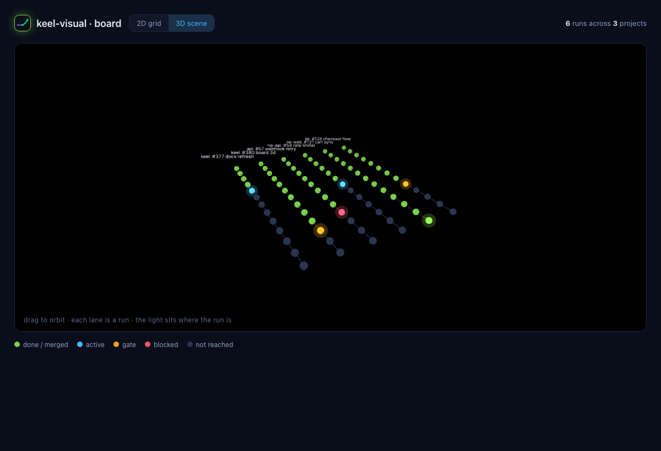Click the glowing green node in cart sync lane
661x451 pixels.
click(429, 221)
